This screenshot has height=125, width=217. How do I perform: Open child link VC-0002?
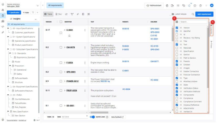154,80
